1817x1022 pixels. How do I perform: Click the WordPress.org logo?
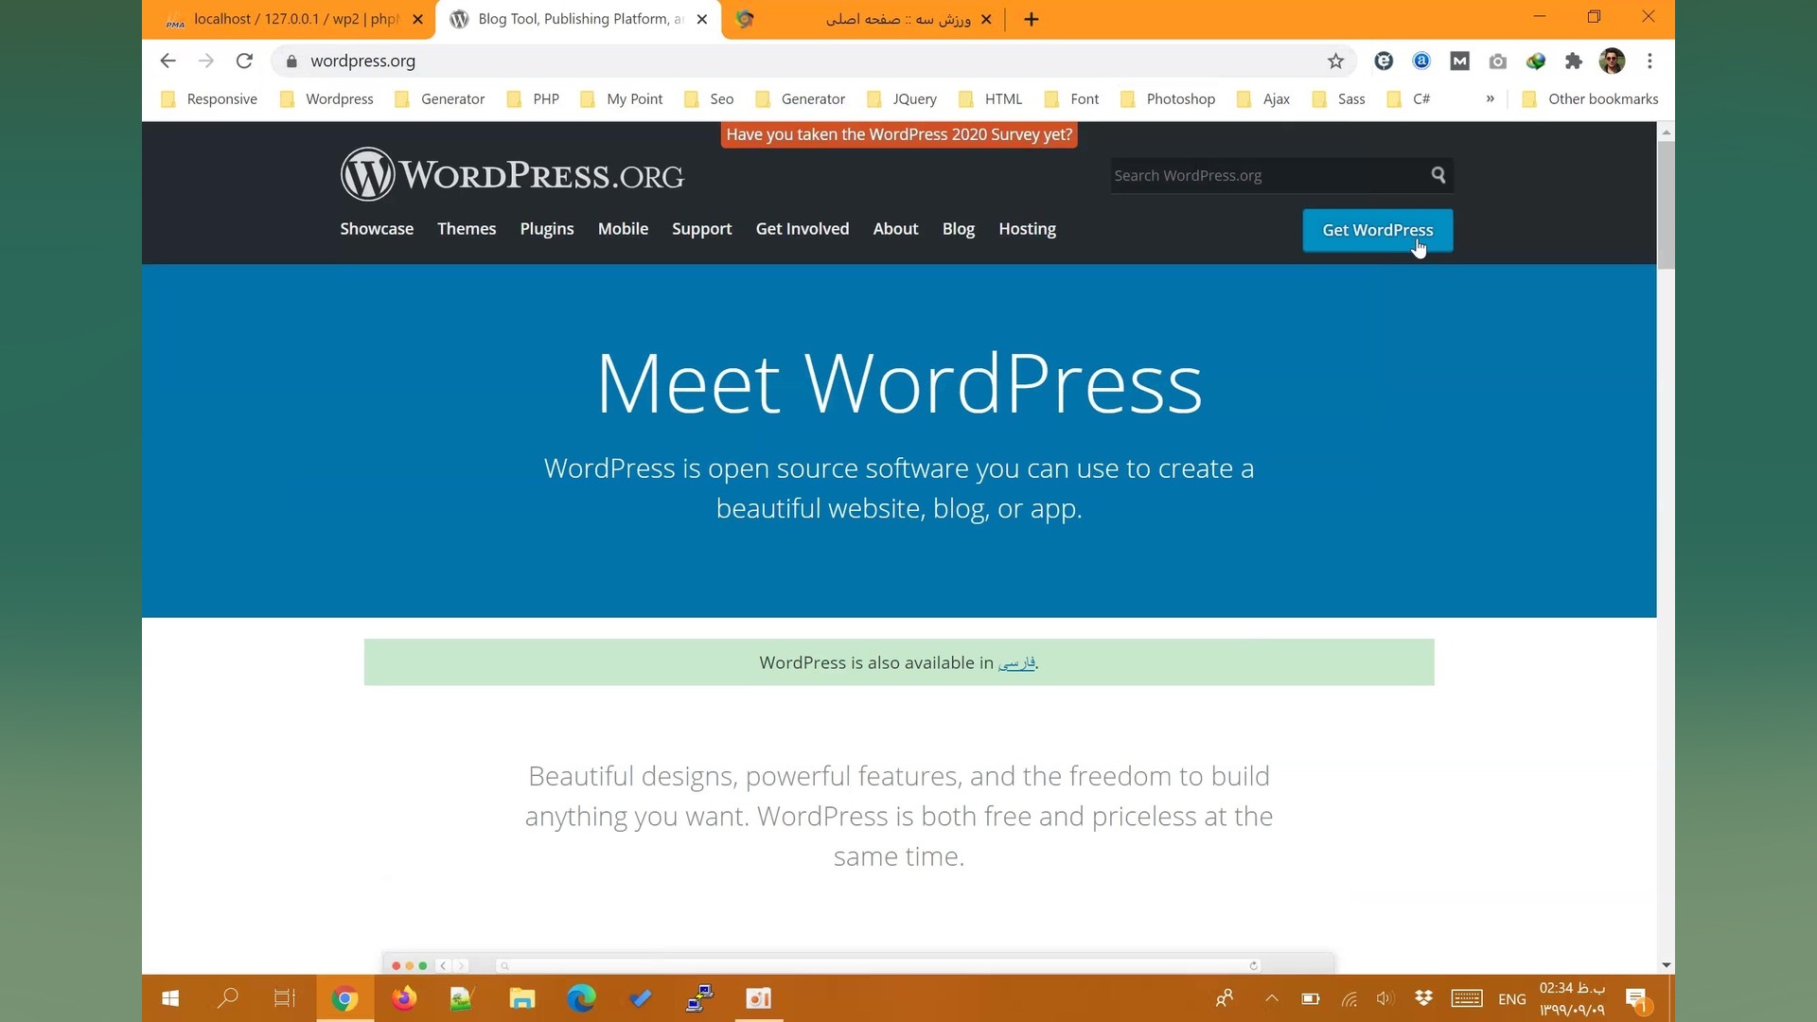click(511, 175)
